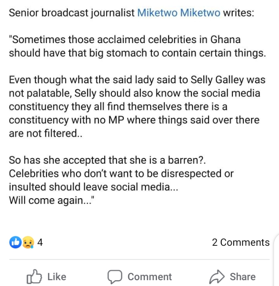This screenshot has height=286, width=279.
Task: Click the "Sometimes those acclaimed celebrities" line
Action: click(125, 40)
